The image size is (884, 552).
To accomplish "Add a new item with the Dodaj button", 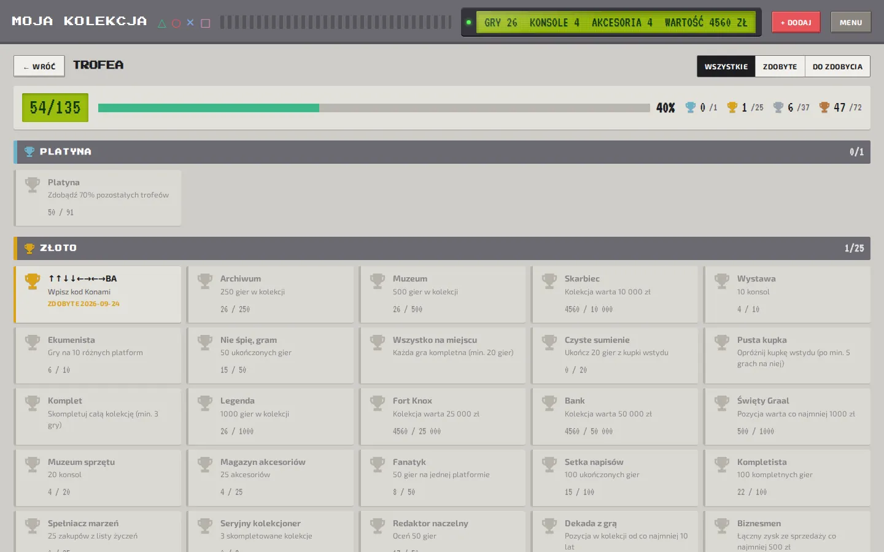I will click(796, 23).
